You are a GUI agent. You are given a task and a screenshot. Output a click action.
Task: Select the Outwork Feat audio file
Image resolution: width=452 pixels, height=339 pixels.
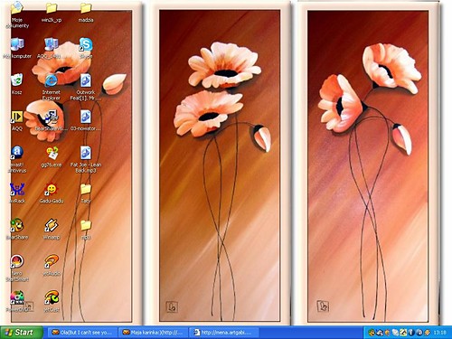tap(86, 80)
